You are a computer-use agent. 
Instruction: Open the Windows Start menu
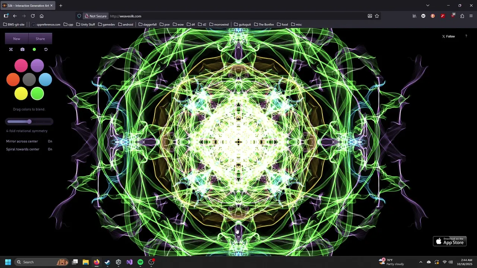point(8,262)
